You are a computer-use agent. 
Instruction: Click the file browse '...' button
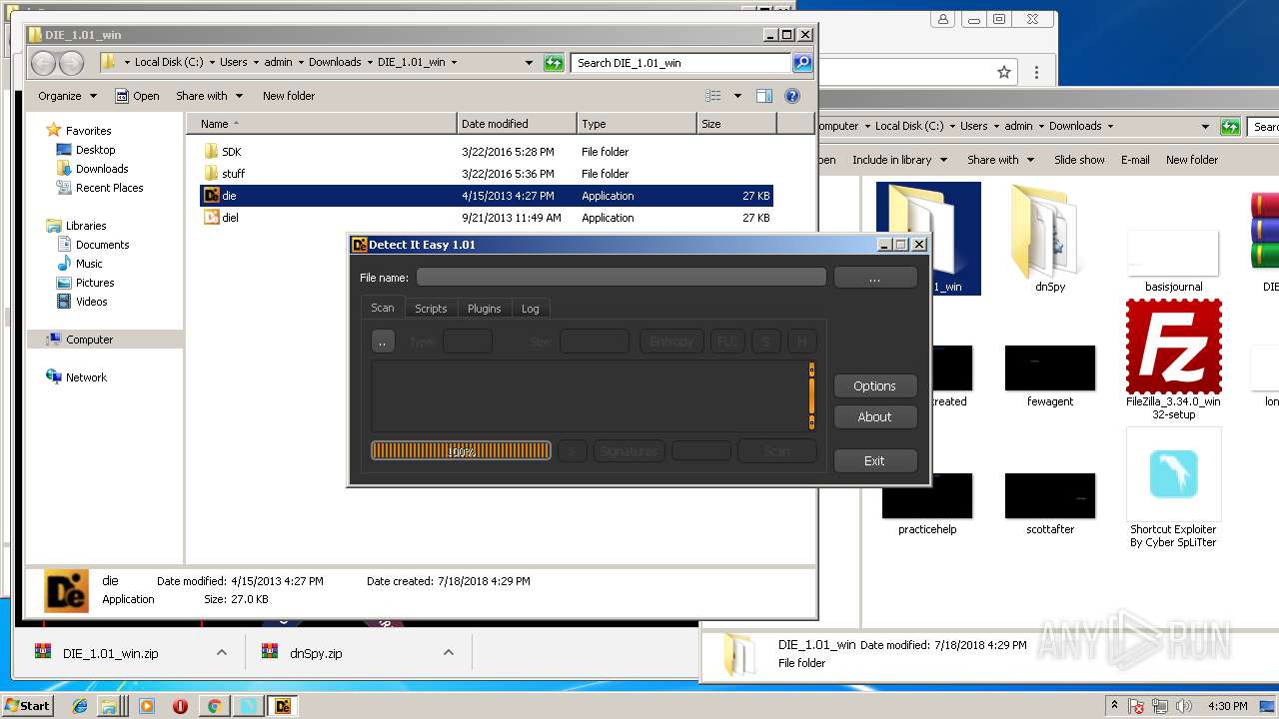pyautogui.click(x=874, y=278)
